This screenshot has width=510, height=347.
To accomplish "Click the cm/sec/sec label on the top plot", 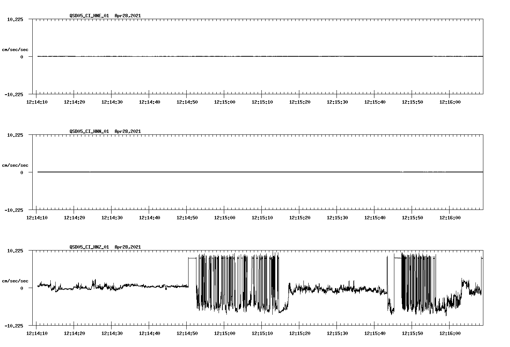I will pos(16,50).
